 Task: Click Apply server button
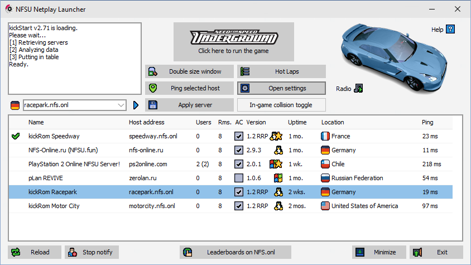(190, 105)
